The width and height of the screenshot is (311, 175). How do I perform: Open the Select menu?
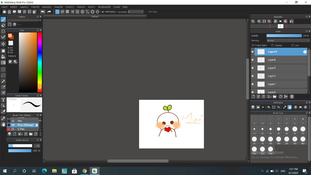[x=46, y=7]
